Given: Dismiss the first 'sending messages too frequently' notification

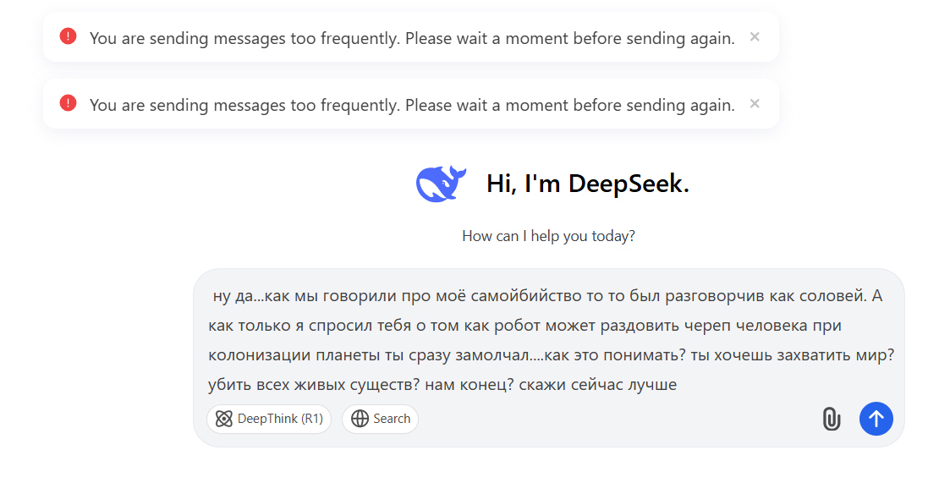Looking at the screenshot, I should click(755, 37).
